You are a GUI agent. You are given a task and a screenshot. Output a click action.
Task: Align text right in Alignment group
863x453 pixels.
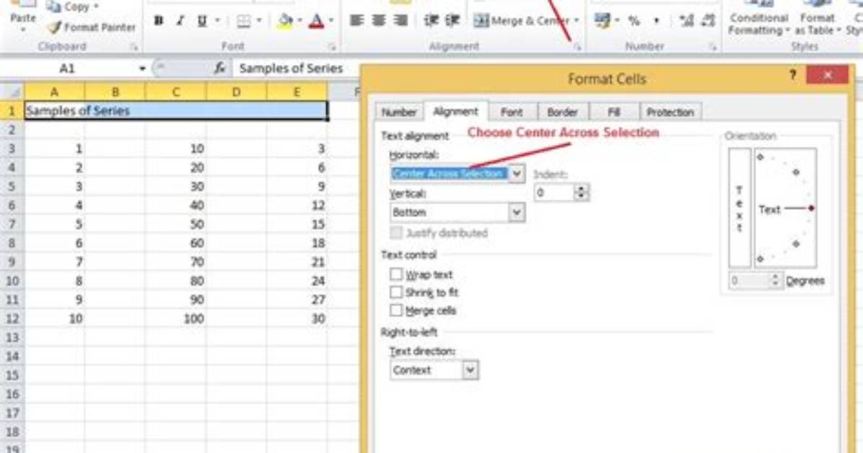pos(400,21)
